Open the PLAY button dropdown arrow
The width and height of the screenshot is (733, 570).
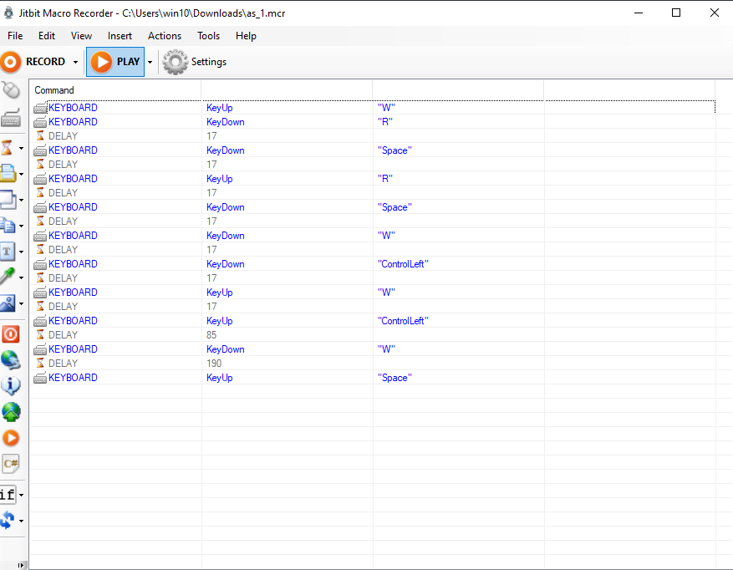pyautogui.click(x=150, y=62)
